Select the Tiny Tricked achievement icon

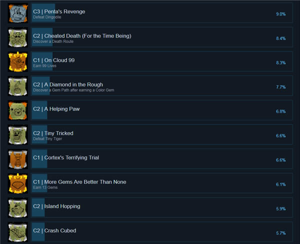[x=17, y=135]
